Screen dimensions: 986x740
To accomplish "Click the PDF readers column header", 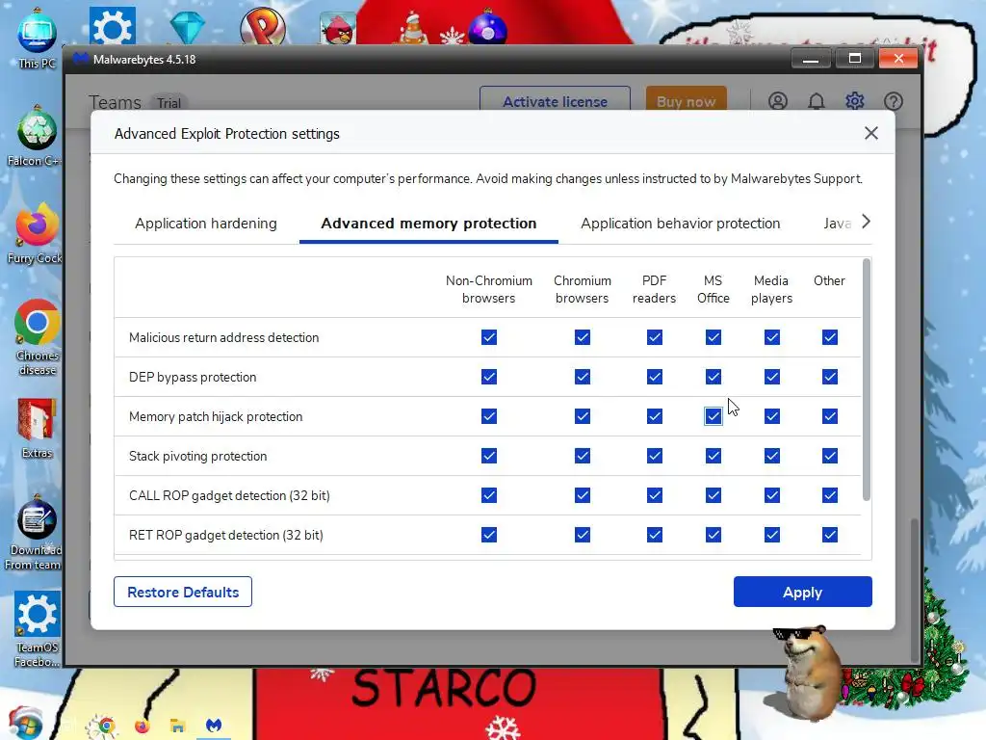I will [654, 289].
